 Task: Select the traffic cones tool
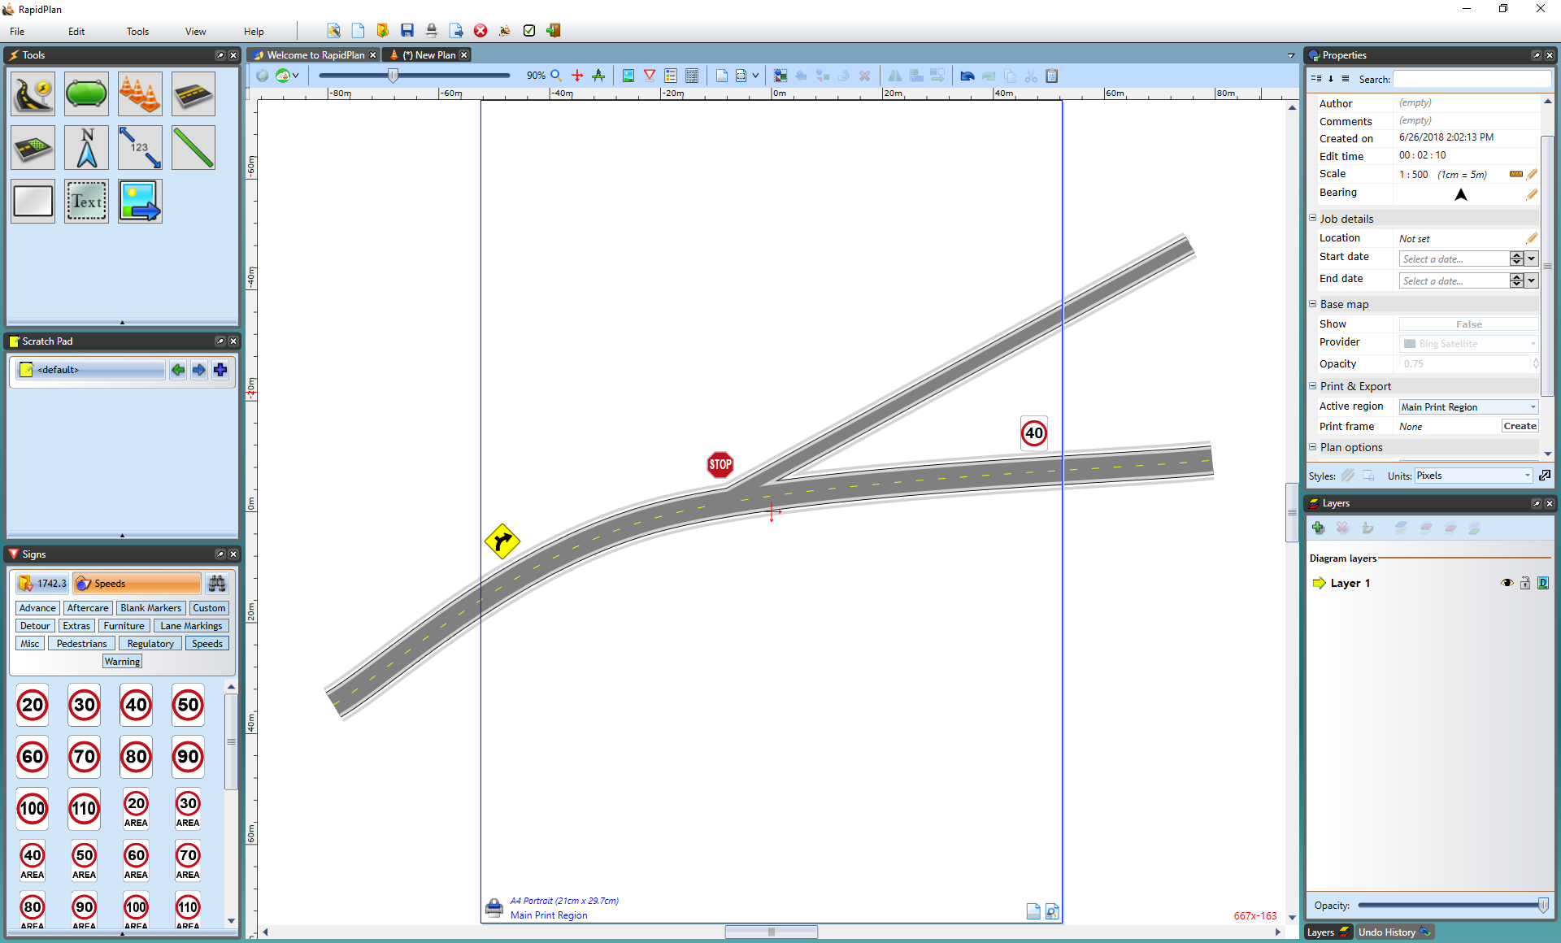pos(140,94)
